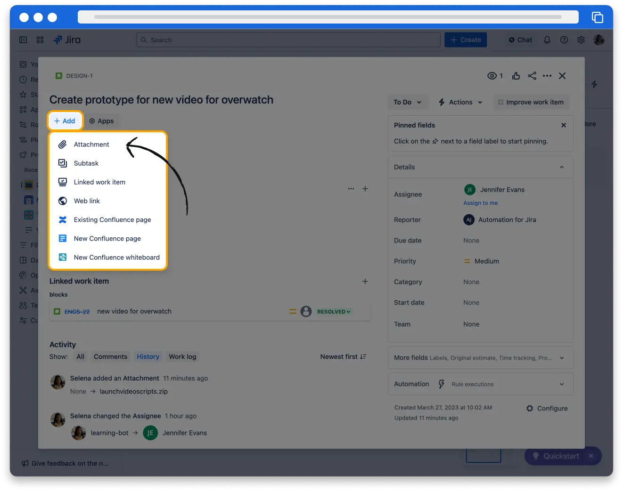Click the issue title text
The image size is (623, 491).
click(x=161, y=100)
